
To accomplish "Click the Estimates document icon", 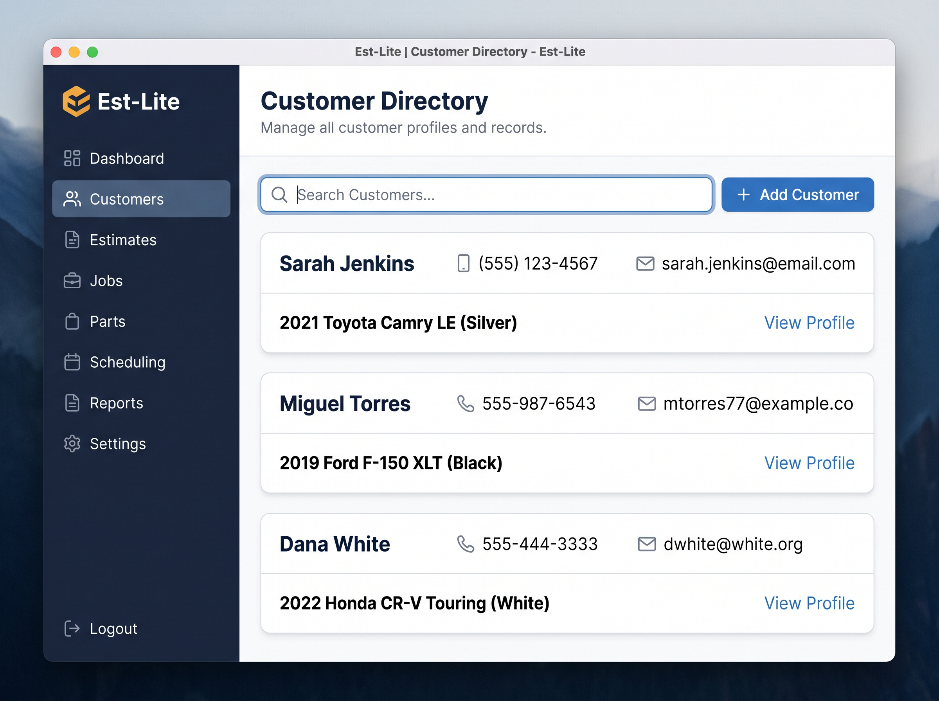I will (x=72, y=240).
